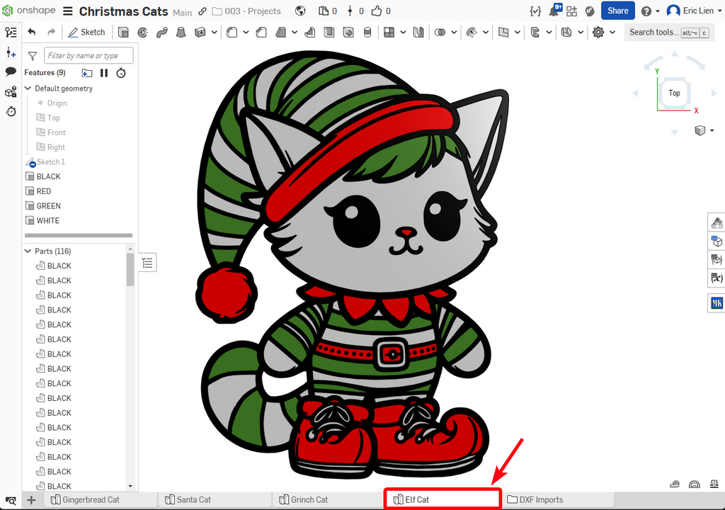Select the Boolean tool

(440, 33)
